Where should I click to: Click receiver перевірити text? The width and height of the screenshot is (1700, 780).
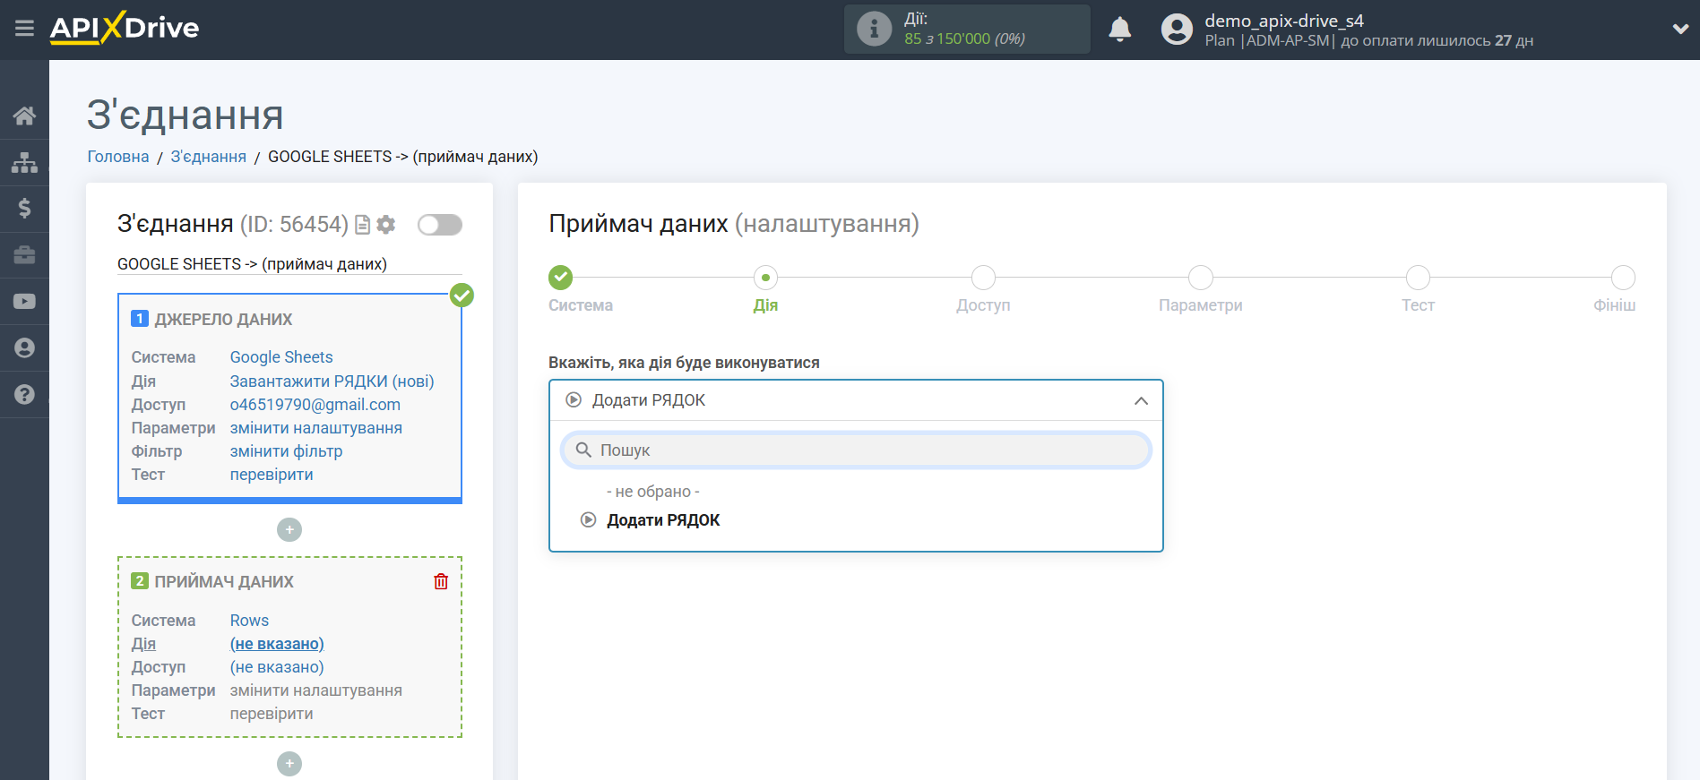pyautogui.click(x=272, y=714)
